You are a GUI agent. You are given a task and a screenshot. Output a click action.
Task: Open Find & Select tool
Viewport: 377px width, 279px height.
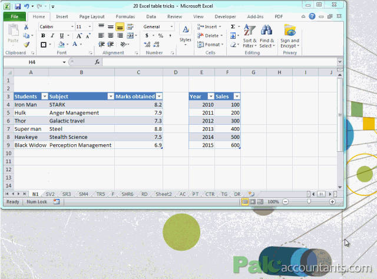pos(266,36)
